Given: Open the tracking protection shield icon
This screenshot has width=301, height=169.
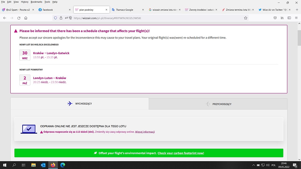Looking at the screenshot, I should (x=55, y=18).
